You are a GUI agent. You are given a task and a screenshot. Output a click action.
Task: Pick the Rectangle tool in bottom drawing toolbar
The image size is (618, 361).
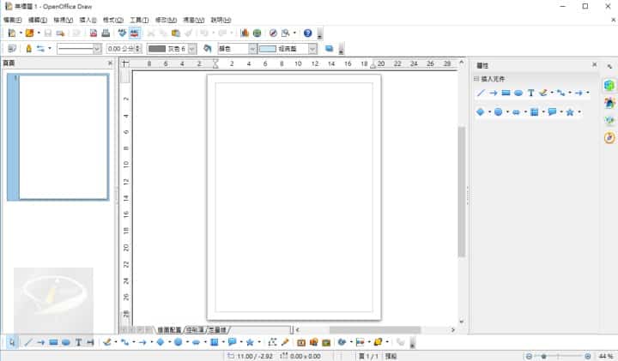53,342
